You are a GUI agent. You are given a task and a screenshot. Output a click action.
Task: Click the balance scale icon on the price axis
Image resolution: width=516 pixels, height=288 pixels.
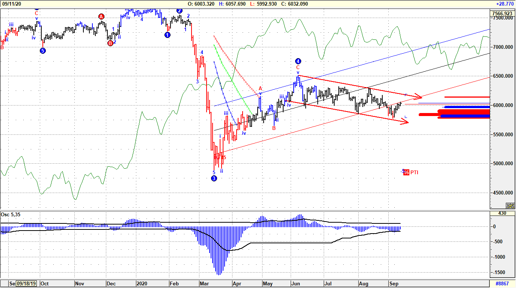510,205
